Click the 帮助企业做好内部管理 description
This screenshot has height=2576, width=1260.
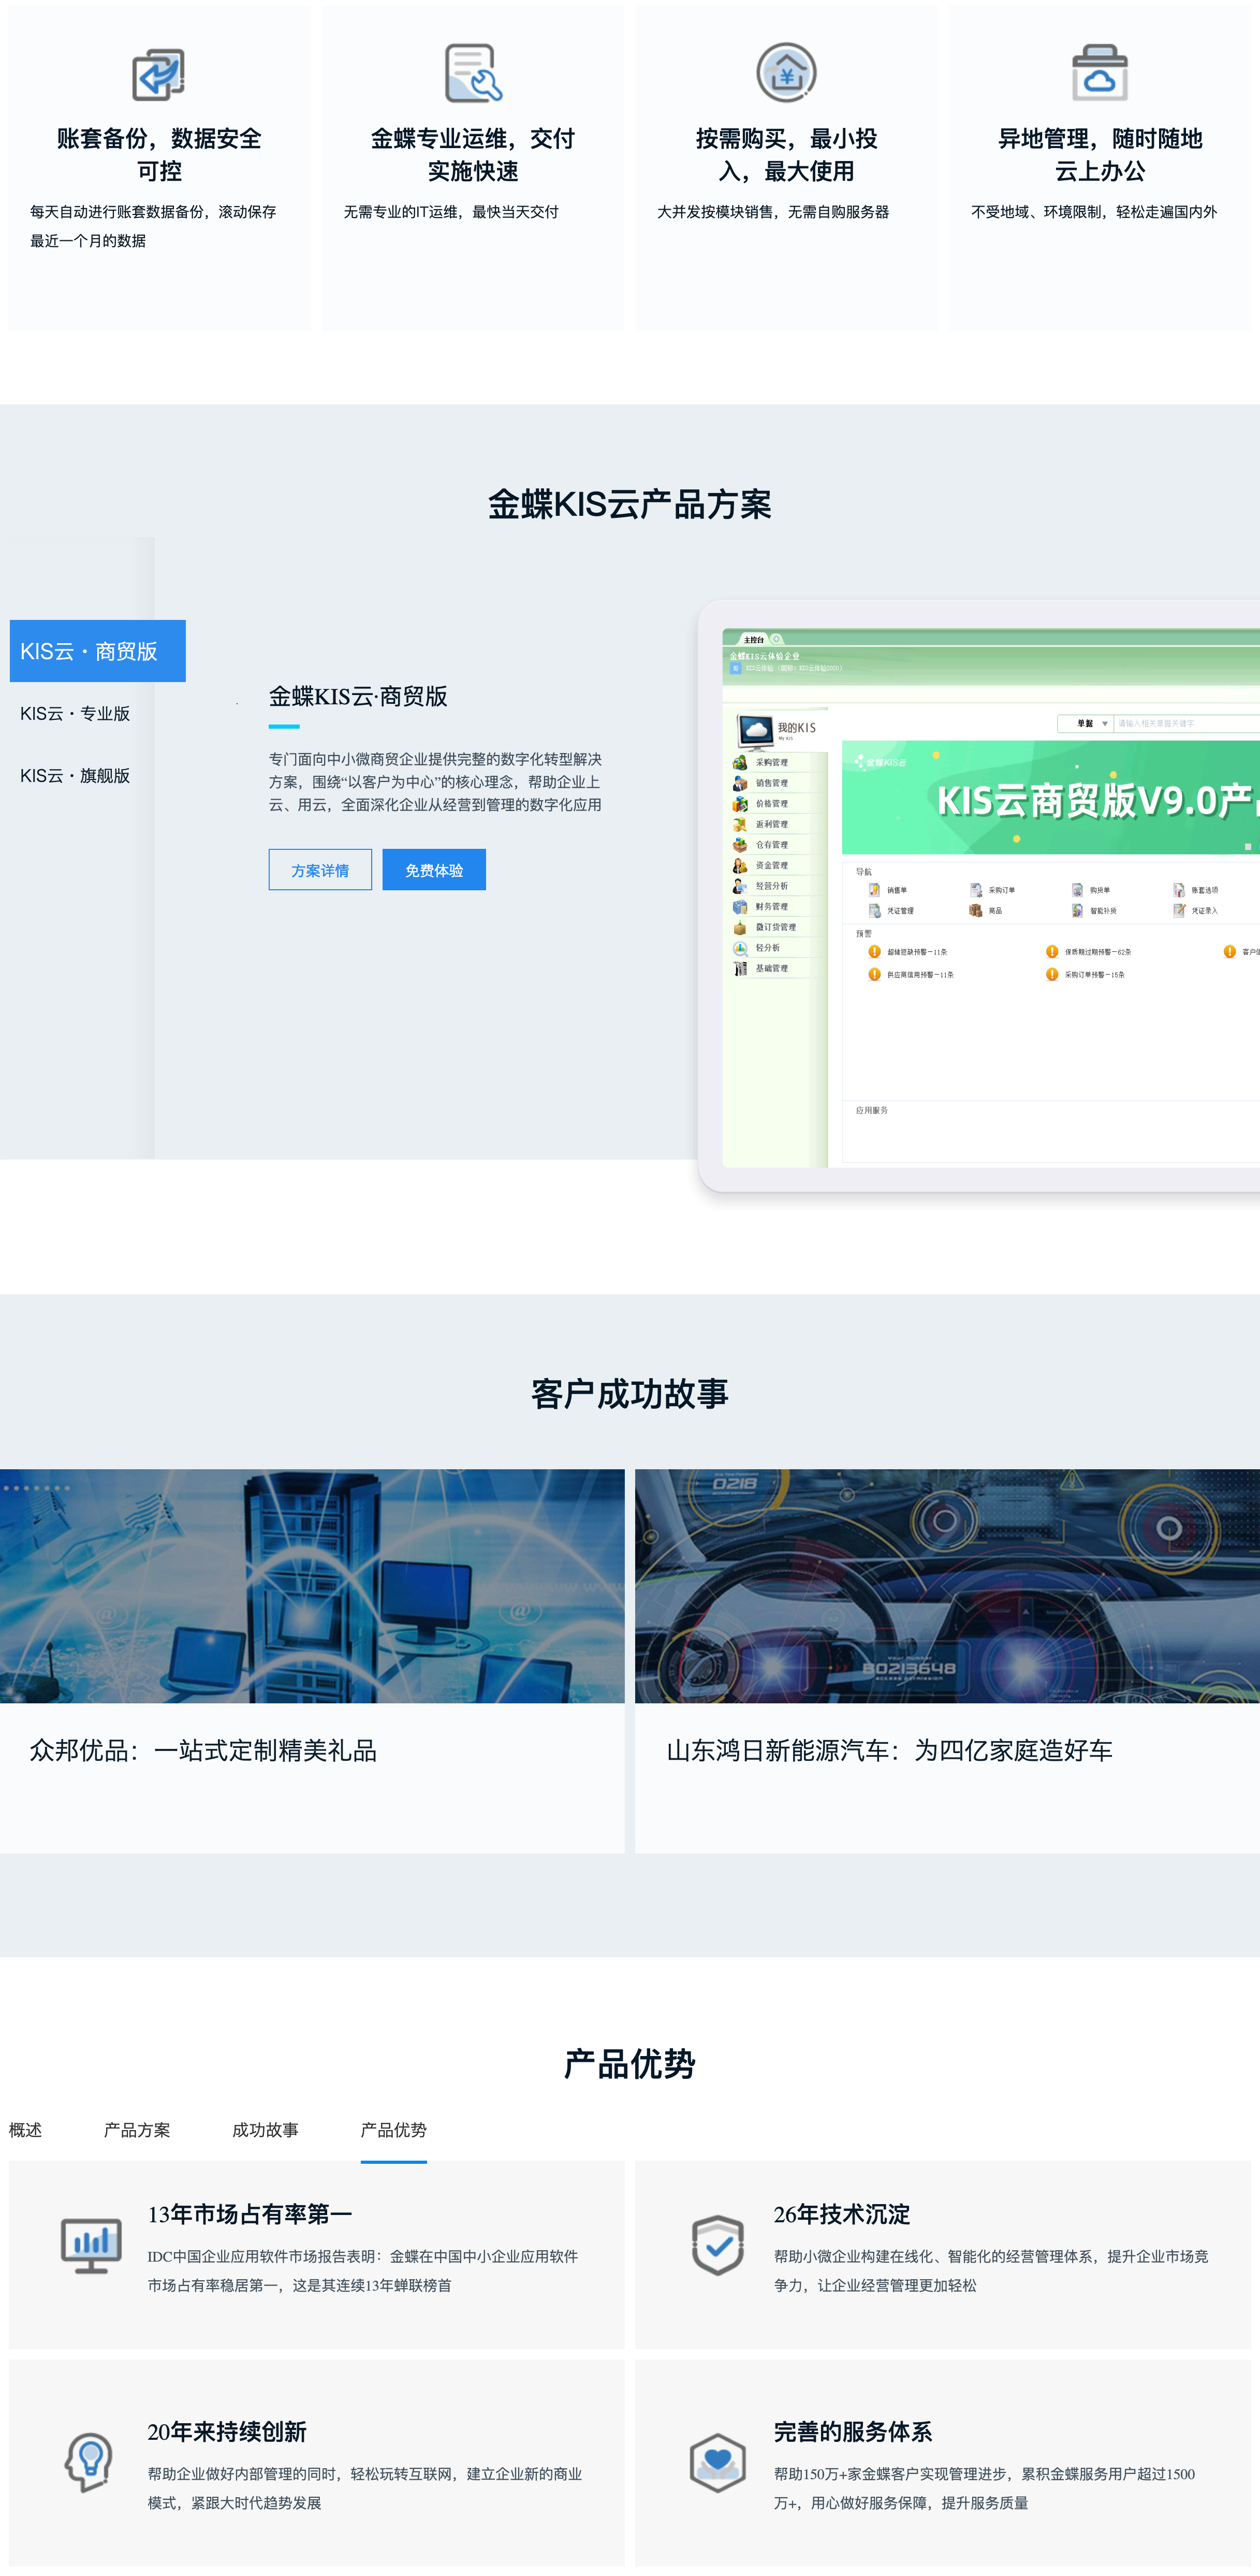coord(365,2487)
